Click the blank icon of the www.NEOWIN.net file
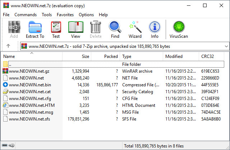Screen dimensions: 230x150 [5, 78]
